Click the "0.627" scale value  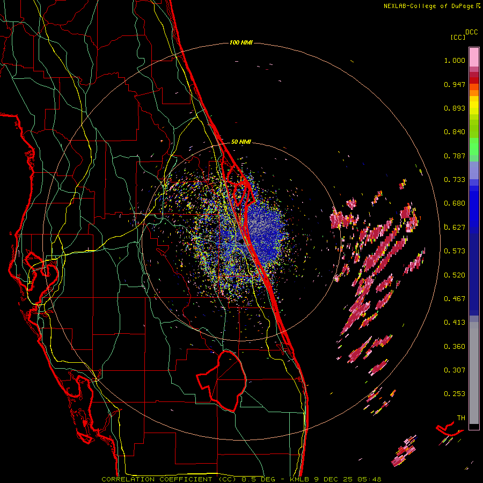tap(455, 228)
